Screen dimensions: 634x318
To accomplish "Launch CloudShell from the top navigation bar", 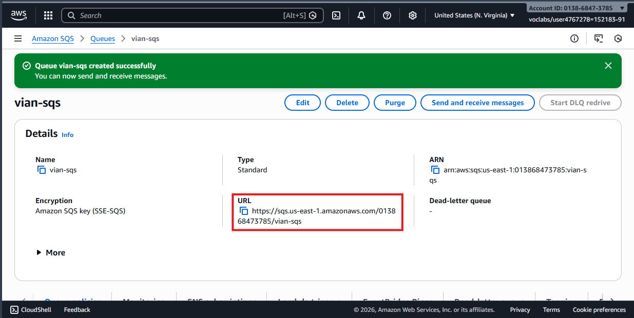I will click(336, 15).
